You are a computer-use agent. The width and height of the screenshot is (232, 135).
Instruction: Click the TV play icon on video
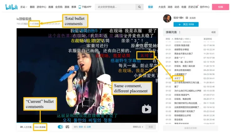pyautogui.click(x=146, y=109)
